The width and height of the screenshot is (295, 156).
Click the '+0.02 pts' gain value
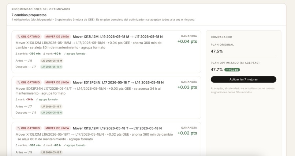187,133
